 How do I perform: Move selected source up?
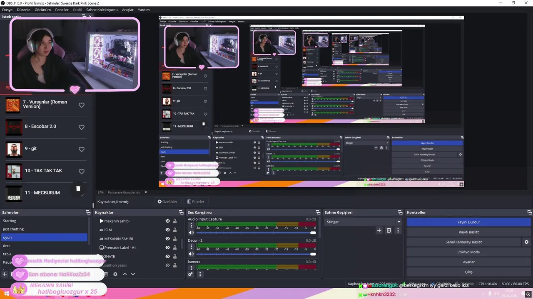pos(125,274)
